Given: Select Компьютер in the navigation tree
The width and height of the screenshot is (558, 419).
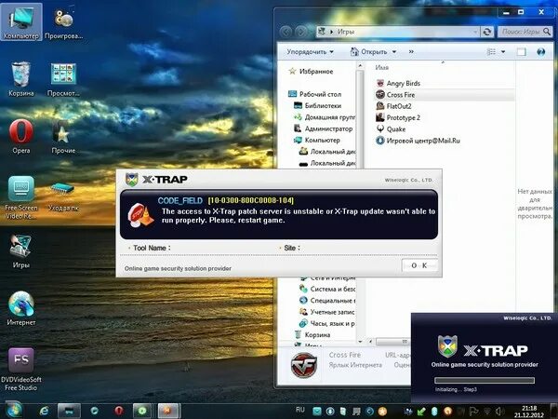Looking at the screenshot, I should pos(317,140).
